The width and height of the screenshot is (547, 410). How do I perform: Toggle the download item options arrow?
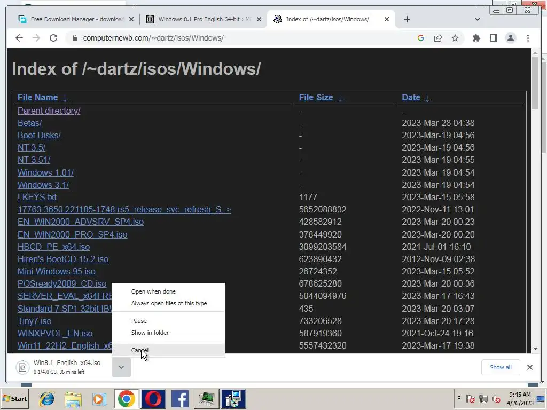[x=121, y=367]
